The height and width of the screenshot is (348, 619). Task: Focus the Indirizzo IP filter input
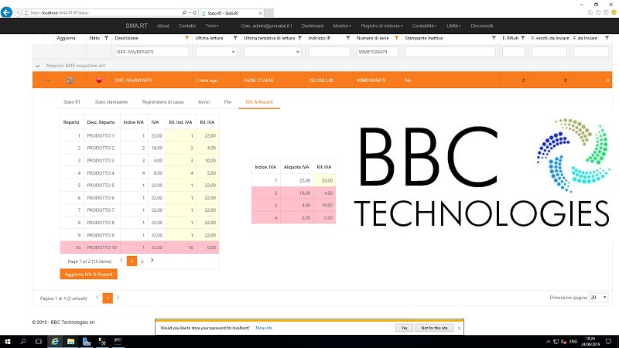[x=330, y=52]
